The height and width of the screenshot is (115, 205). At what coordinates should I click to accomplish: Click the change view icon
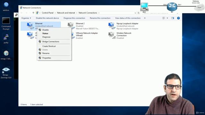coord(164,18)
